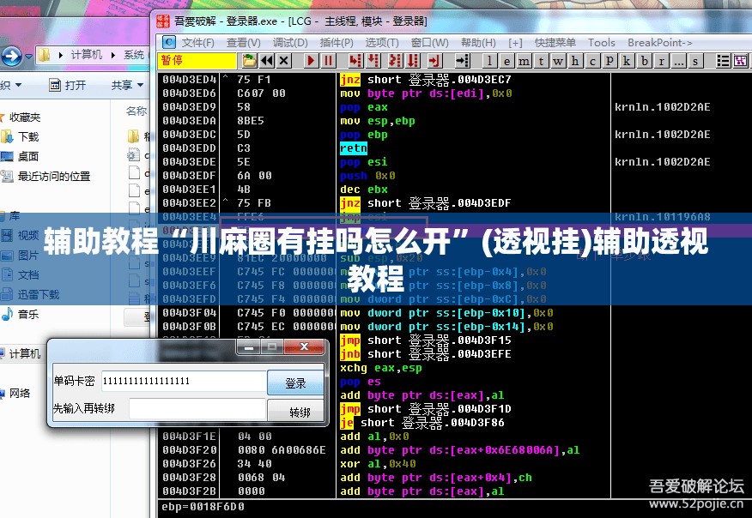Image resolution: width=752 pixels, height=518 pixels.
Task: Click the red Pause icon
Action: click(328, 60)
